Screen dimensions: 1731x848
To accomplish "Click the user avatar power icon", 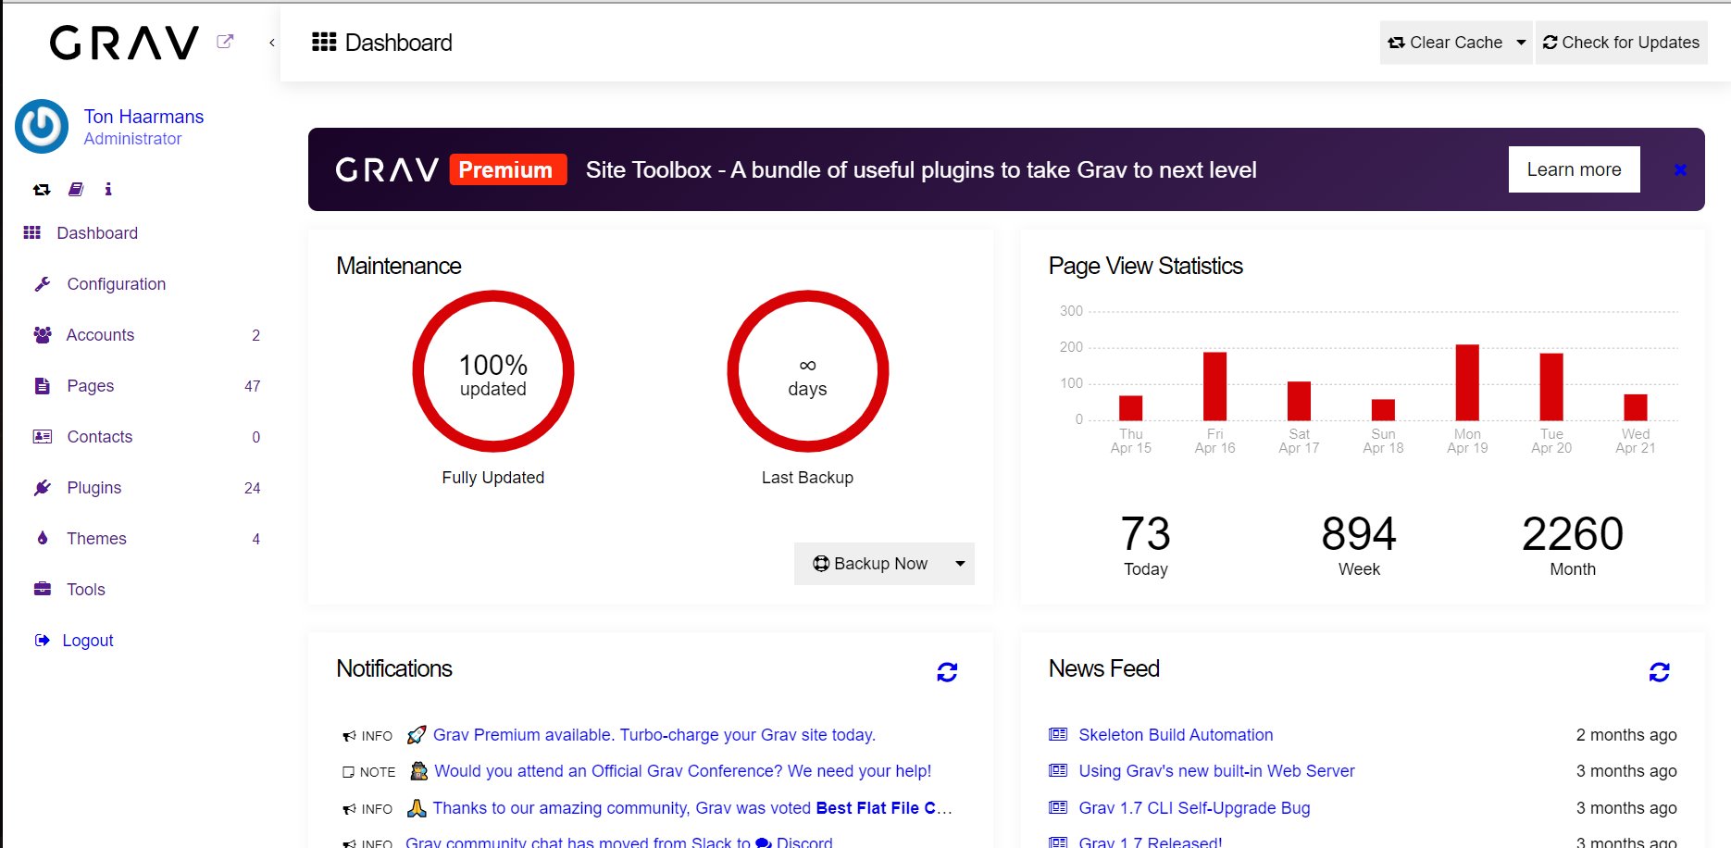I will (42, 127).
